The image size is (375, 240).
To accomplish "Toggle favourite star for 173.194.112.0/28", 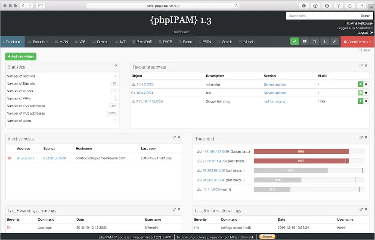I will [x=366, y=101].
